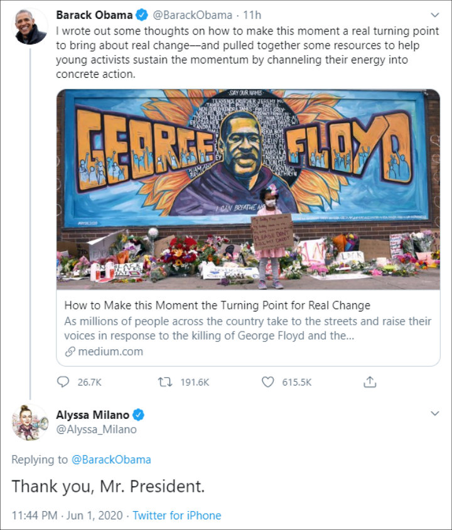452x530 pixels.
Task: Click the 11:44 PM Jun 1, 2020 timestamp
Action: (x=67, y=516)
